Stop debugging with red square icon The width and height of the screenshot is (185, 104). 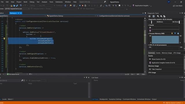pyautogui.click(x=83, y=5)
